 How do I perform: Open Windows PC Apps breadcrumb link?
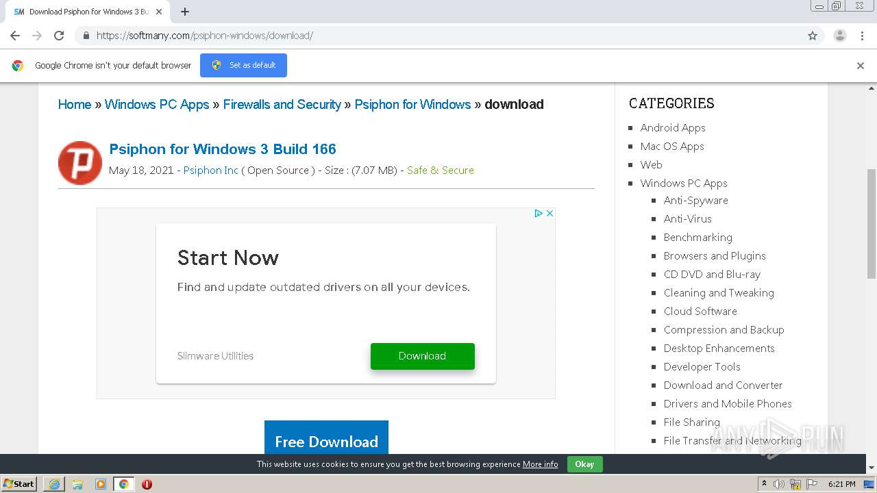coord(157,104)
